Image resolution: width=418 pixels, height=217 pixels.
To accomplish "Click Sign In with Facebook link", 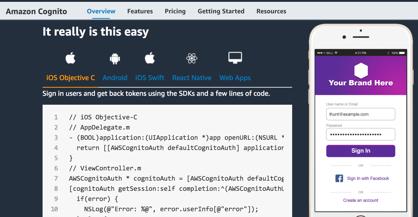I will [368, 178].
